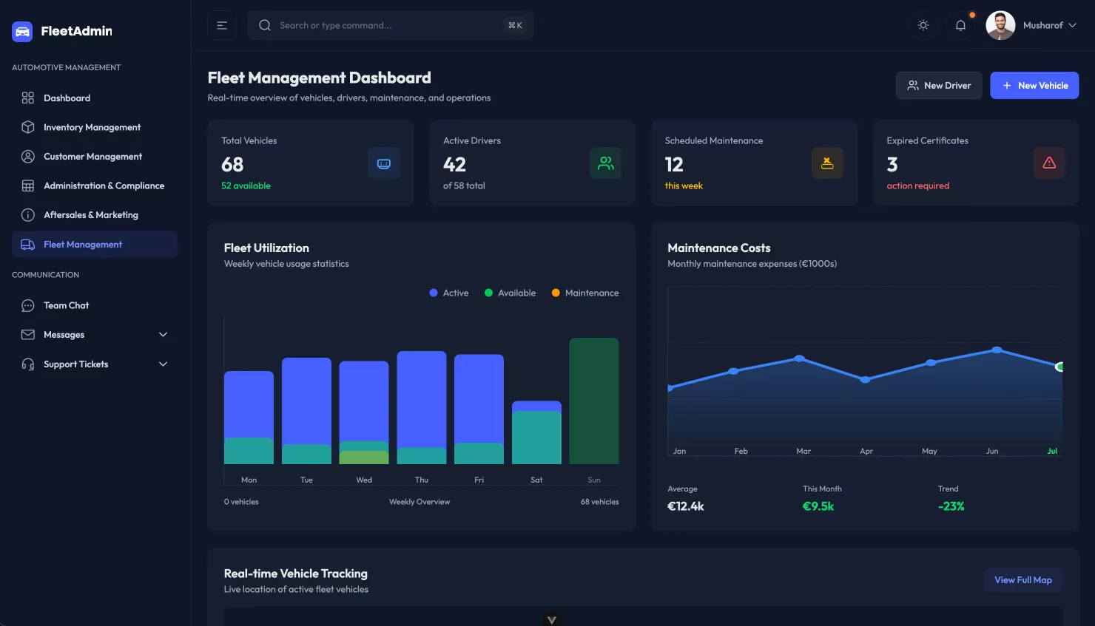
Task: Click the Total Vehicles card icon
Action: [x=383, y=163]
